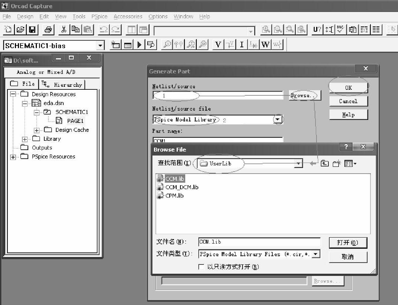Create a new folder in Browse File
This screenshot has height=305, width=398.
337,163
